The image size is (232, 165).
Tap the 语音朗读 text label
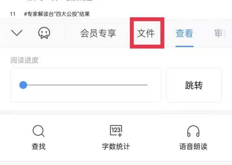(x=193, y=146)
